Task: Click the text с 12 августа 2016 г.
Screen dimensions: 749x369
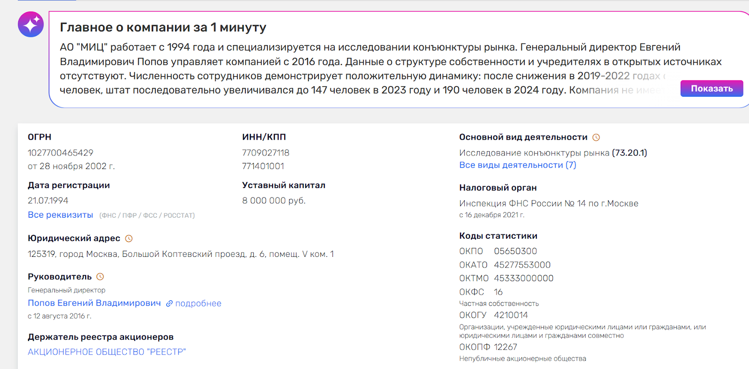Action: pyautogui.click(x=59, y=316)
